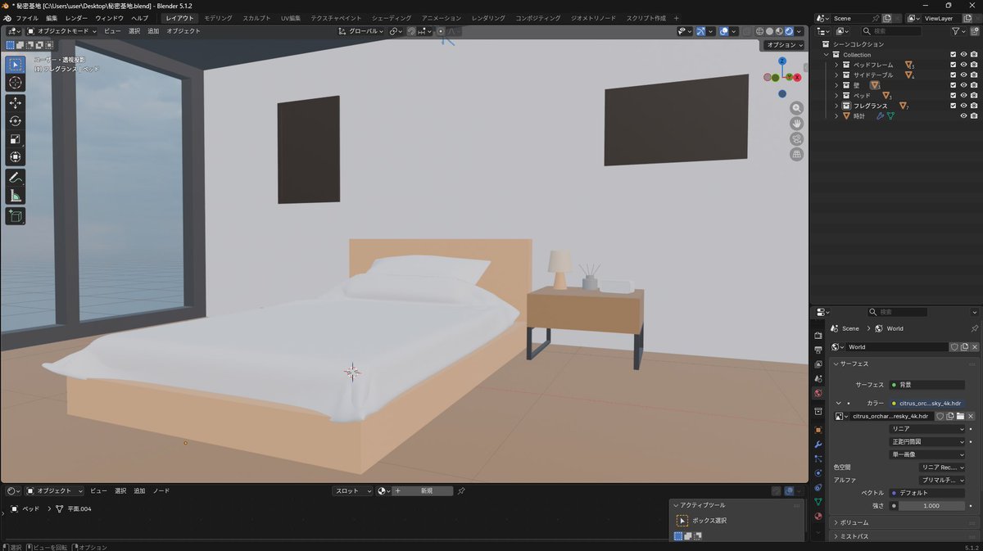This screenshot has height=551, width=983.
Task: Open the World properties tab
Action: click(818, 393)
